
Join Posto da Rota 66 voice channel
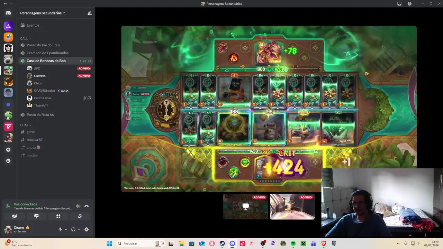[x=55, y=115]
